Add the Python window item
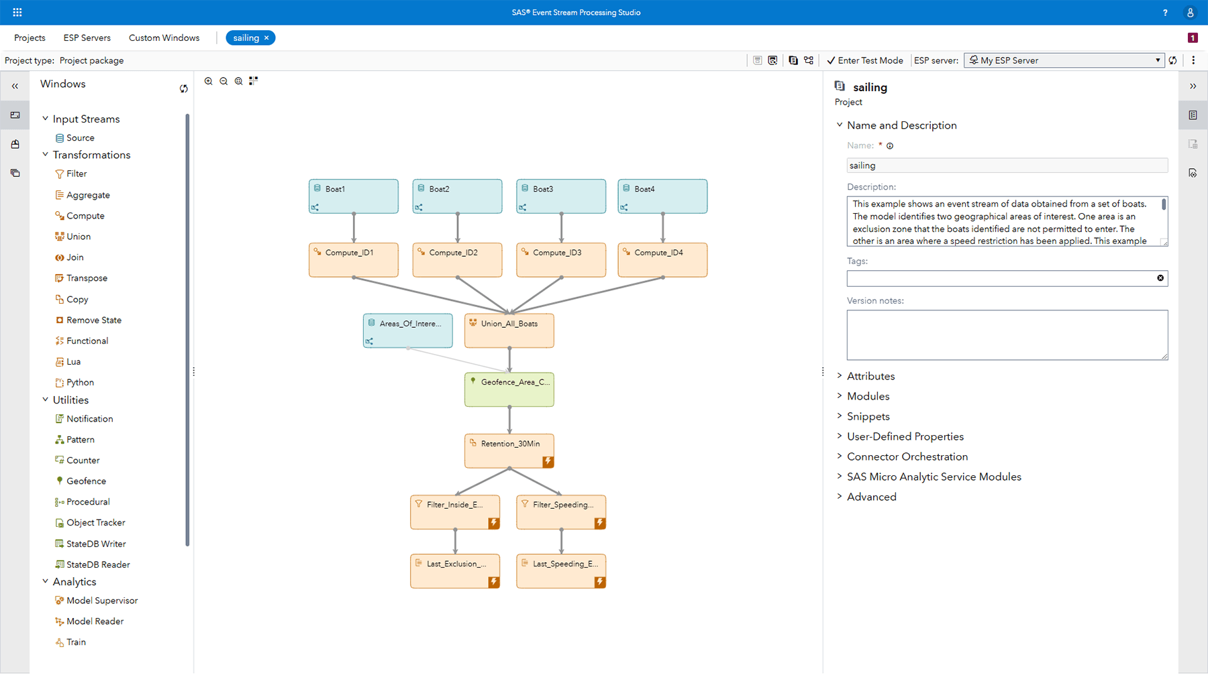The width and height of the screenshot is (1208, 679). tap(74, 383)
